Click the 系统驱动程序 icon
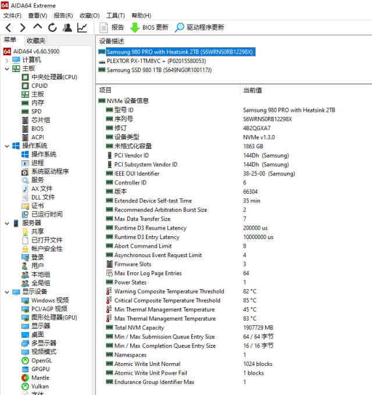The height and width of the screenshot is (395, 372). point(25,172)
